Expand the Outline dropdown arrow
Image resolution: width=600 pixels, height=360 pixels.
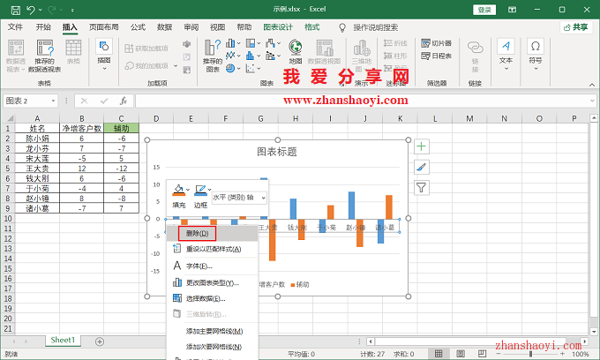[210, 190]
